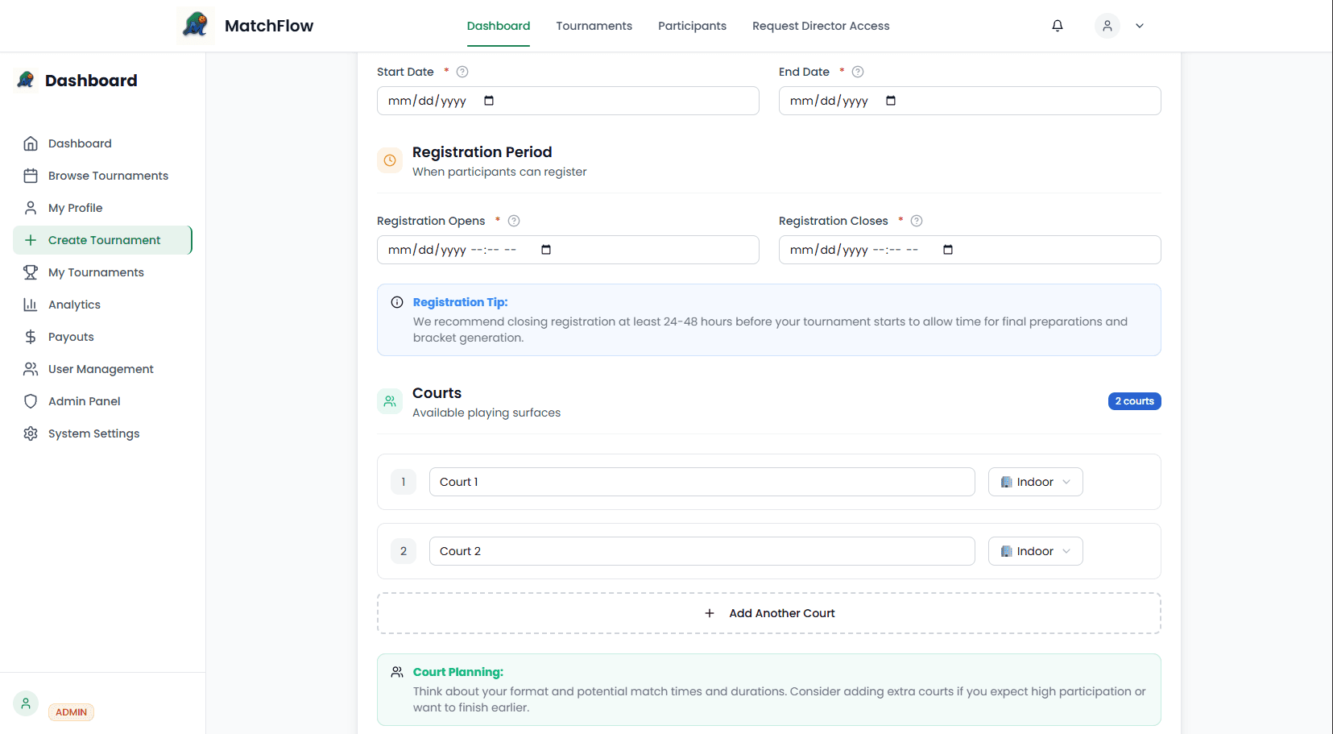Viewport: 1333px width, 734px height.
Task: Click Request Director Access link
Action: pos(821,26)
